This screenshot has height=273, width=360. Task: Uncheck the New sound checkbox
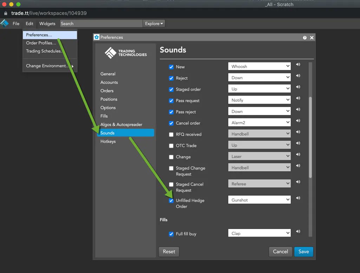pos(171,67)
